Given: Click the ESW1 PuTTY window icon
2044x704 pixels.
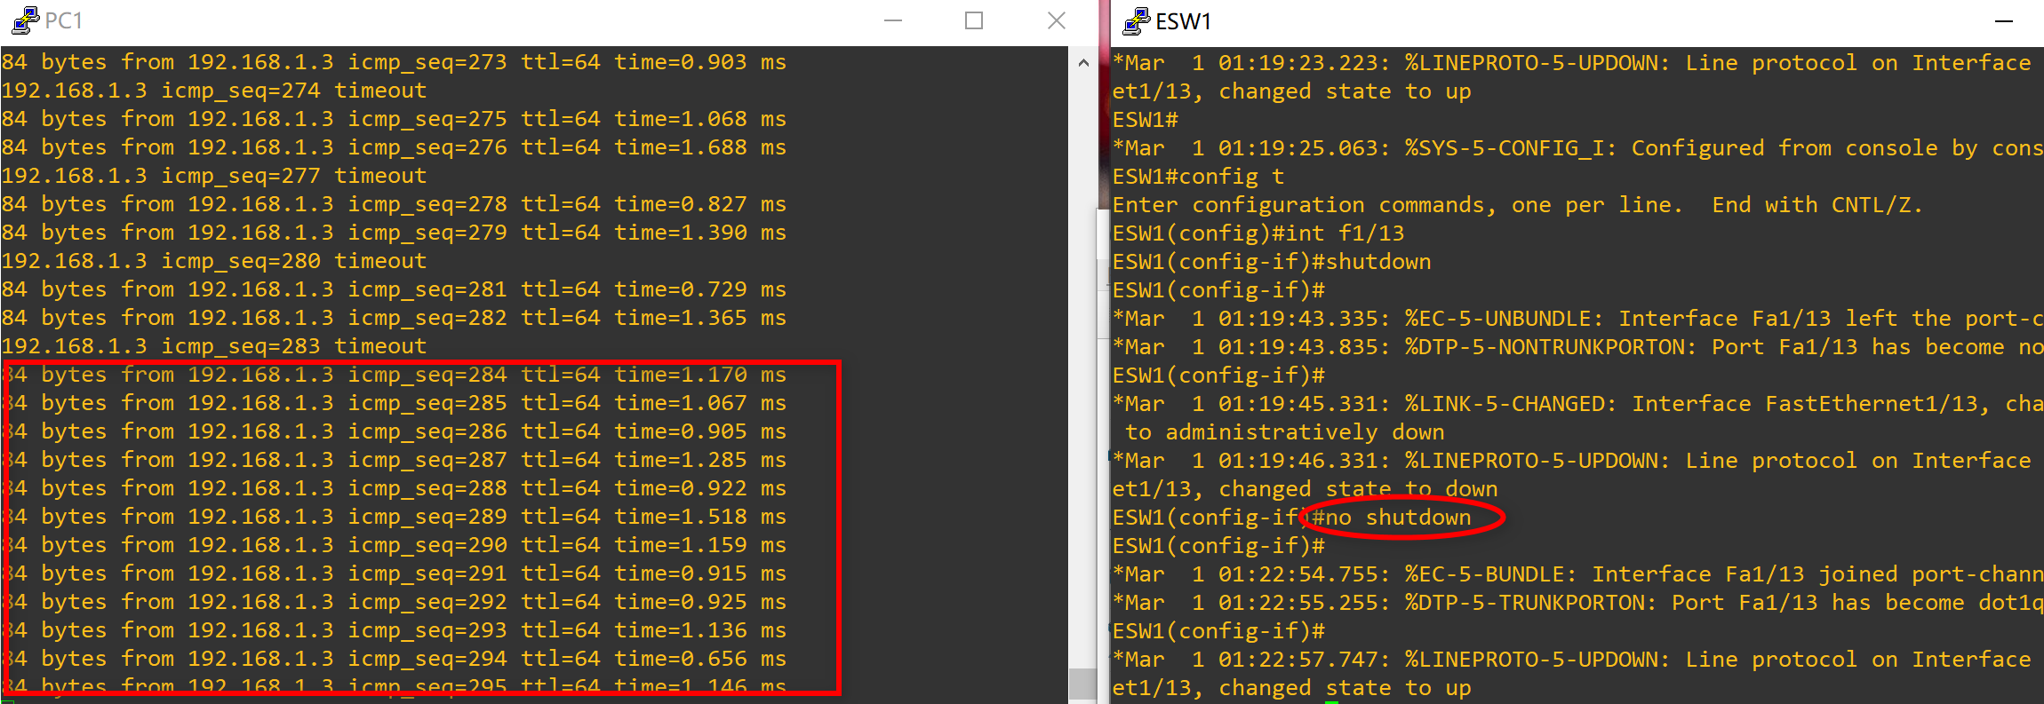Looking at the screenshot, I should click(x=1137, y=21).
